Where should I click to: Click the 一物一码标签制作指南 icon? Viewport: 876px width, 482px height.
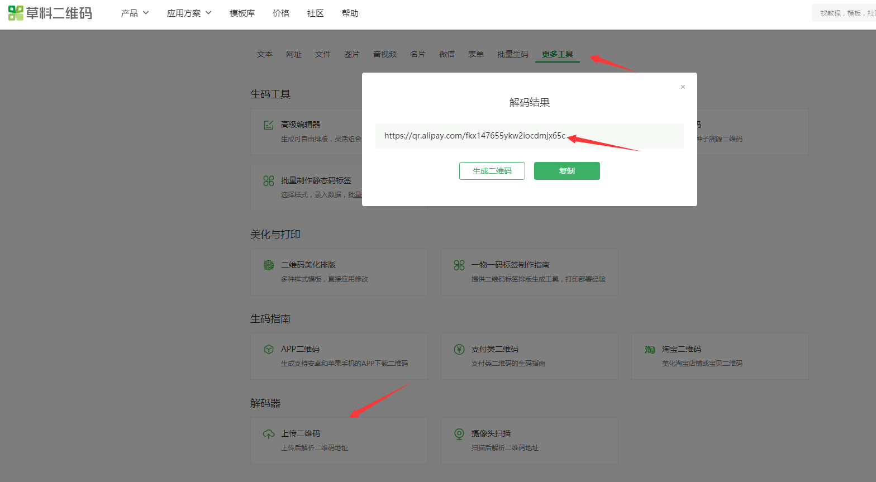(x=459, y=265)
